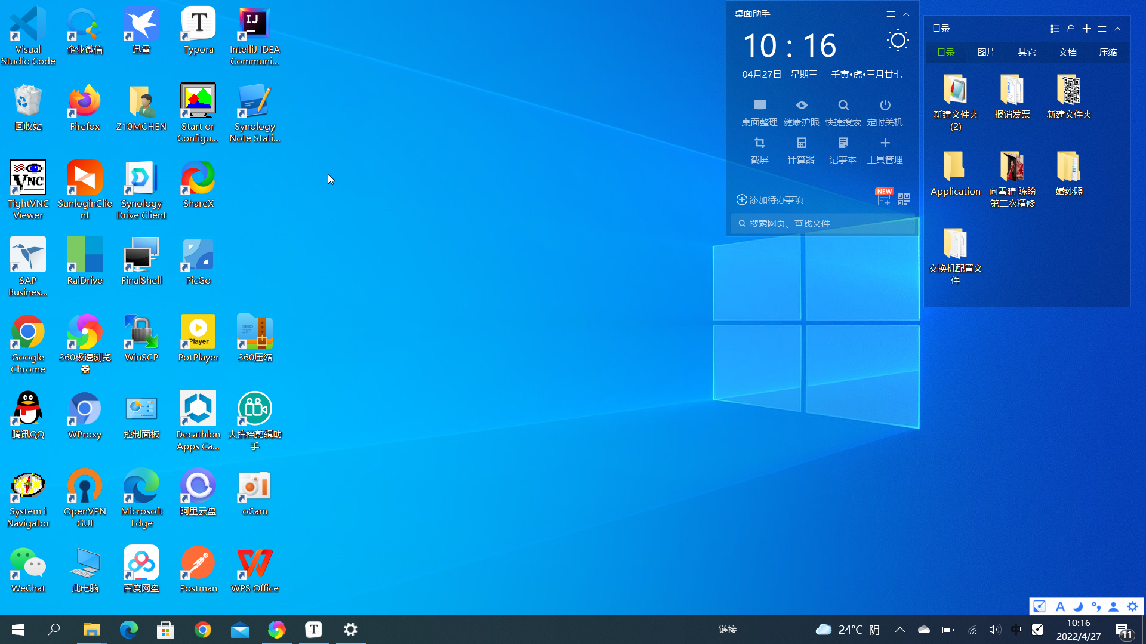
Task: Open Windows Start menu
Action: click(18, 629)
